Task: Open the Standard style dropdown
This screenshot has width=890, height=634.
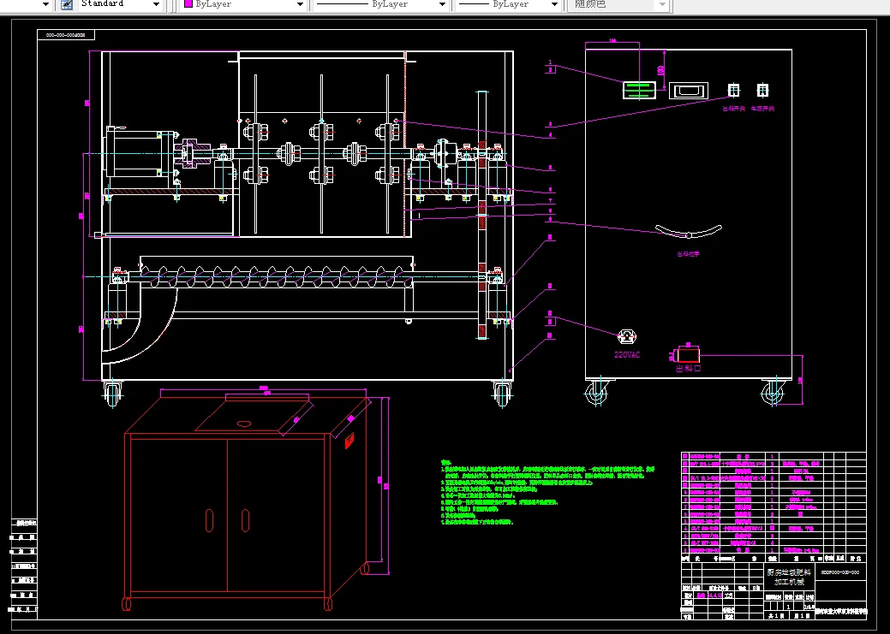Action: [156, 4]
